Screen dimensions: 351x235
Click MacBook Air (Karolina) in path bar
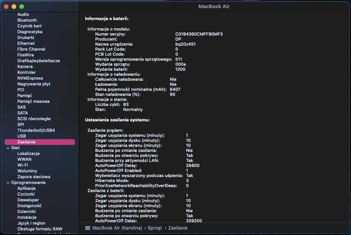pos(117,228)
